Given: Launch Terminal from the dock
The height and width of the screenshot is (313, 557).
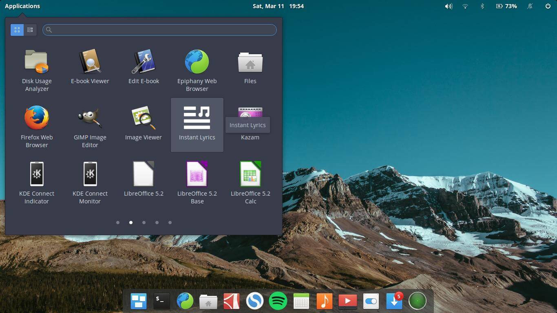Looking at the screenshot, I should coord(162,301).
